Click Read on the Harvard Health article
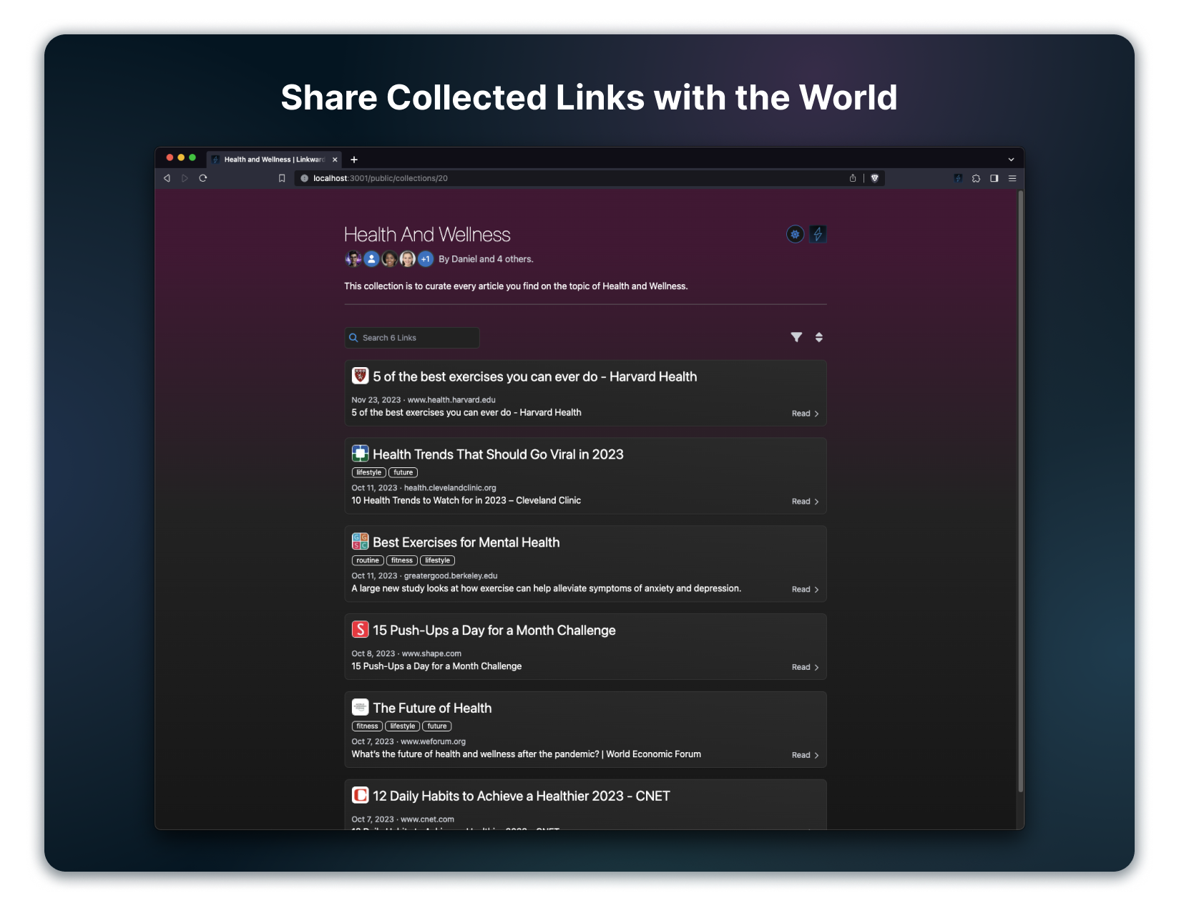Viewport: 1179px width, 906px height. click(805, 414)
